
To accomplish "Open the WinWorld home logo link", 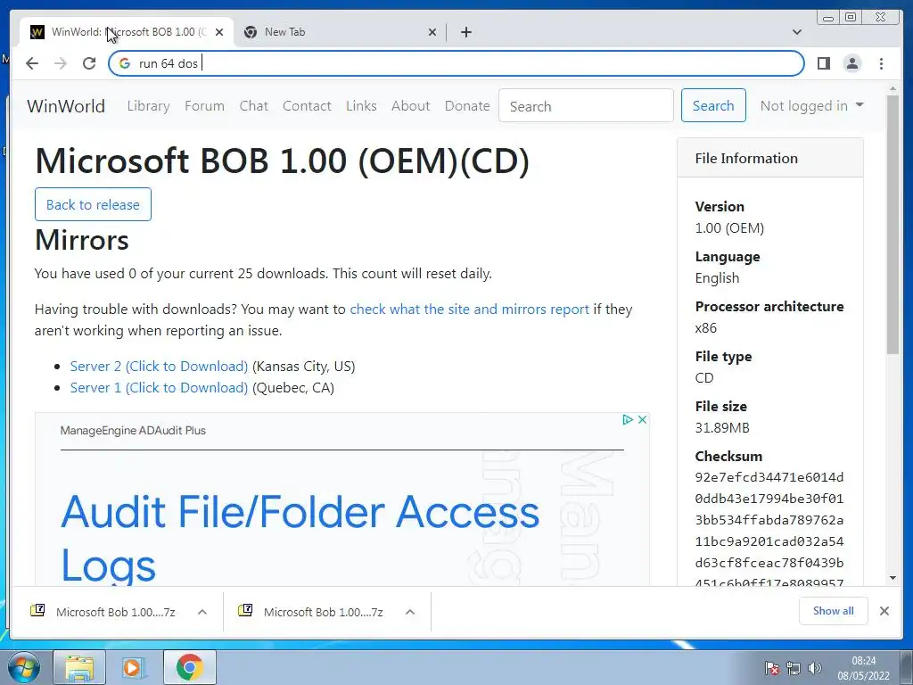I will point(66,106).
